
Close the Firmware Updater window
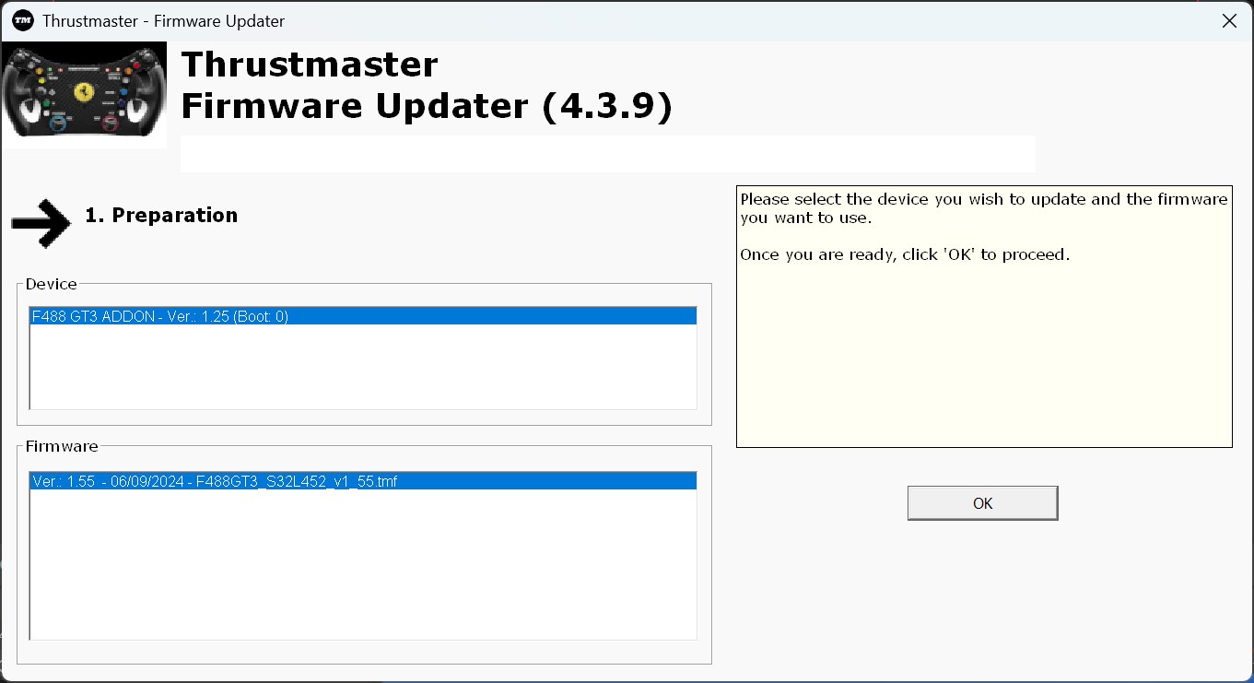pyautogui.click(x=1229, y=20)
